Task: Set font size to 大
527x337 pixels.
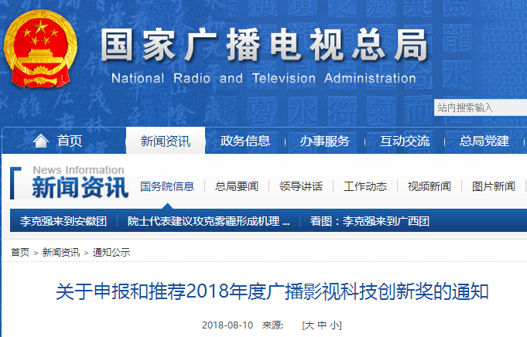Action: pyautogui.click(x=310, y=325)
